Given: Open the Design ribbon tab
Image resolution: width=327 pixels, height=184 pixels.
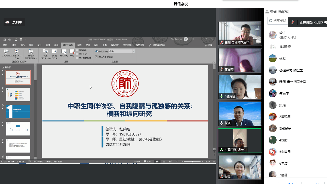Looking at the screenshot, I should point(40,45).
